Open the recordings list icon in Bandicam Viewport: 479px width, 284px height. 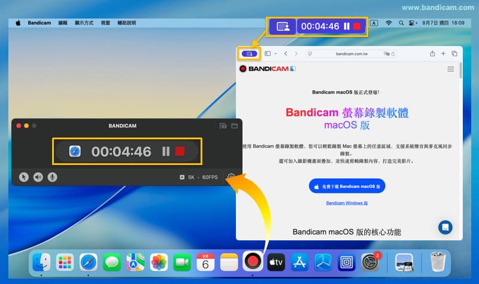pos(223,126)
